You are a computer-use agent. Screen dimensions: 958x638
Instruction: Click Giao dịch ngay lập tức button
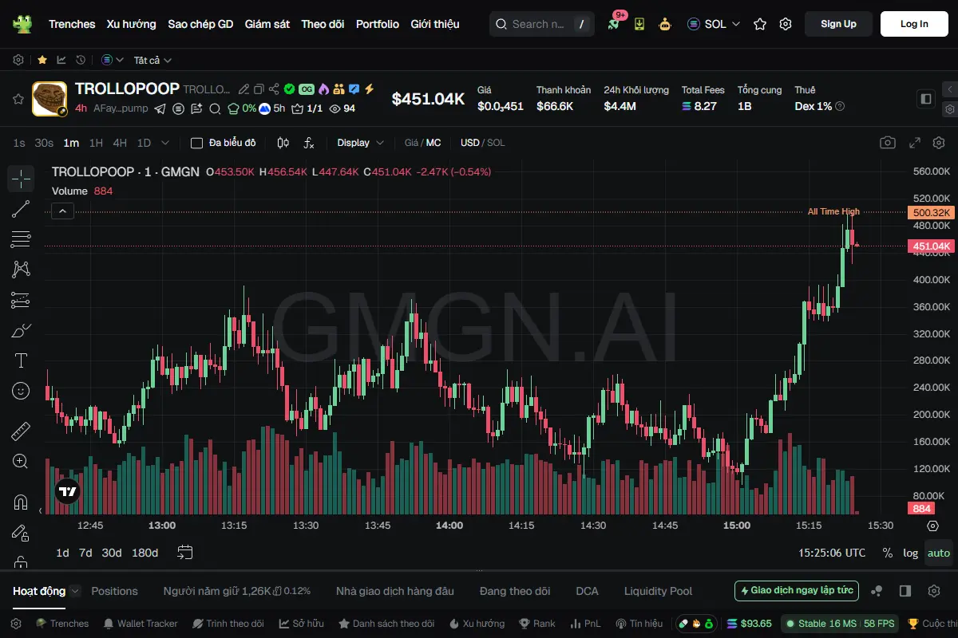[797, 591]
